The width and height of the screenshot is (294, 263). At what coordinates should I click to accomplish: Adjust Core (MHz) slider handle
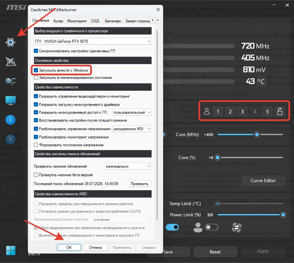tap(257, 134)
